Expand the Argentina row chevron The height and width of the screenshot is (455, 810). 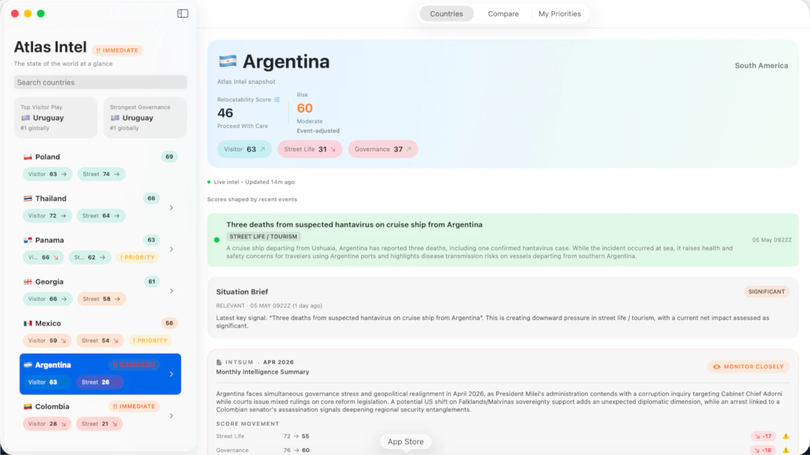click(x=171, y=374)
